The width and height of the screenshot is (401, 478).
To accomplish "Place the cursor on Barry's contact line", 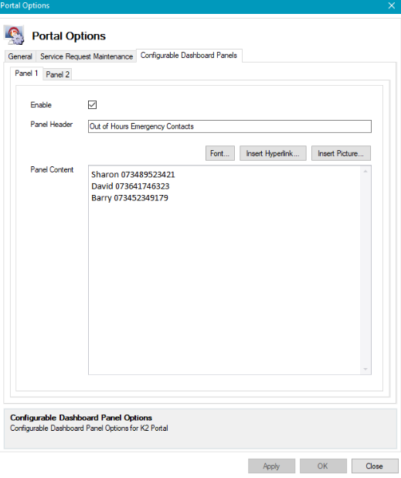I will pos(130,198).
